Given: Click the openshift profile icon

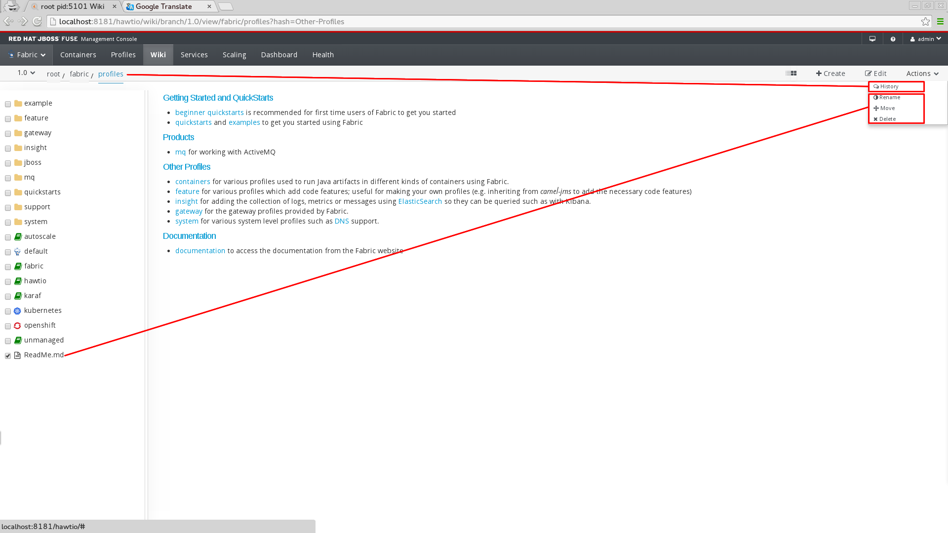Looking at the screenshot, I should click(x=17, y=326).
